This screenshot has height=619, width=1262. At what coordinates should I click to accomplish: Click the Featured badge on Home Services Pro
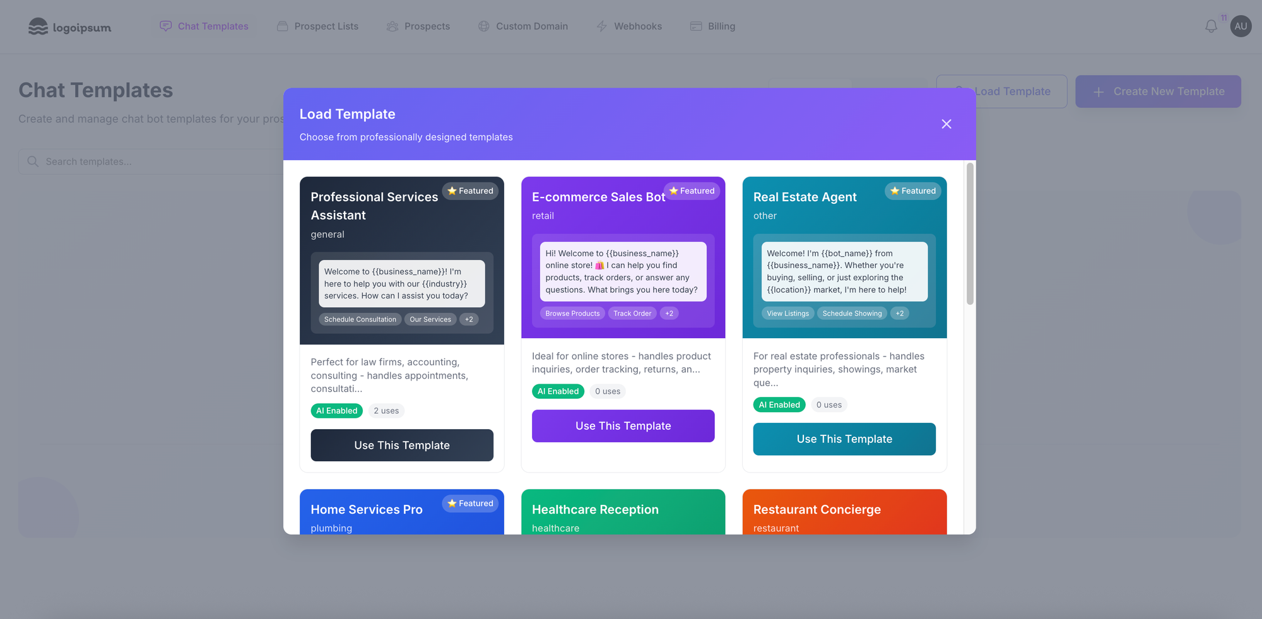[x=470, y=504]
